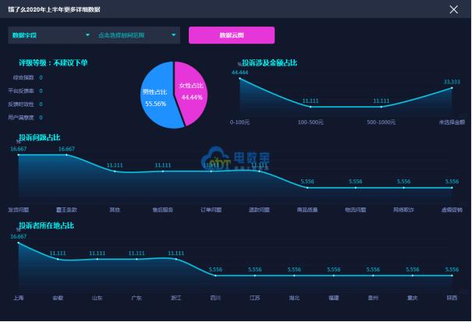Click the 500-1000元 axis label
This screenshot has height=322, width=472.
pos(381,122)
